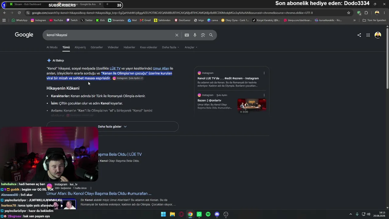Open File Explorer from the taskbar
Screen dimensions: 389x219
tap(172, 214)
